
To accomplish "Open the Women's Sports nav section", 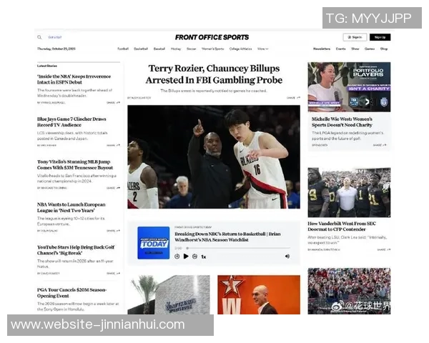I will pyautogui.click(x=212, y=49).
